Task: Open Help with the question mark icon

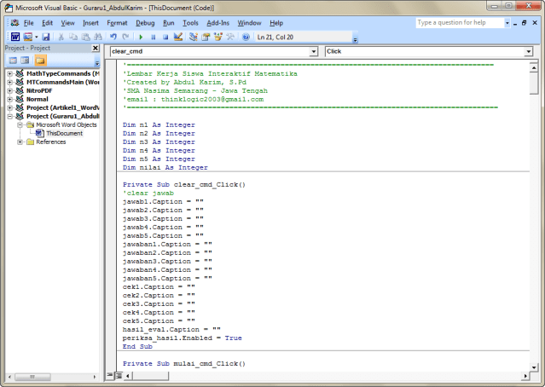Action: coord(246,38)
